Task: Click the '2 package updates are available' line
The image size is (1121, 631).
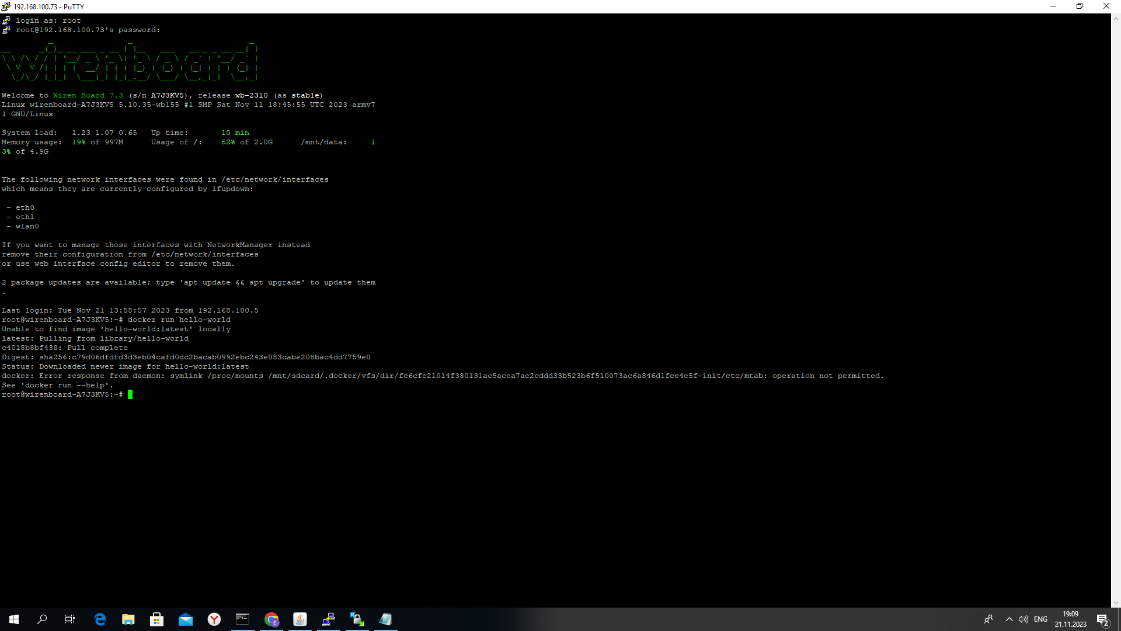Action: (189, 282)
